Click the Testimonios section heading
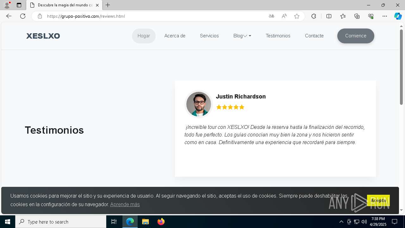 tap(54, 130)
